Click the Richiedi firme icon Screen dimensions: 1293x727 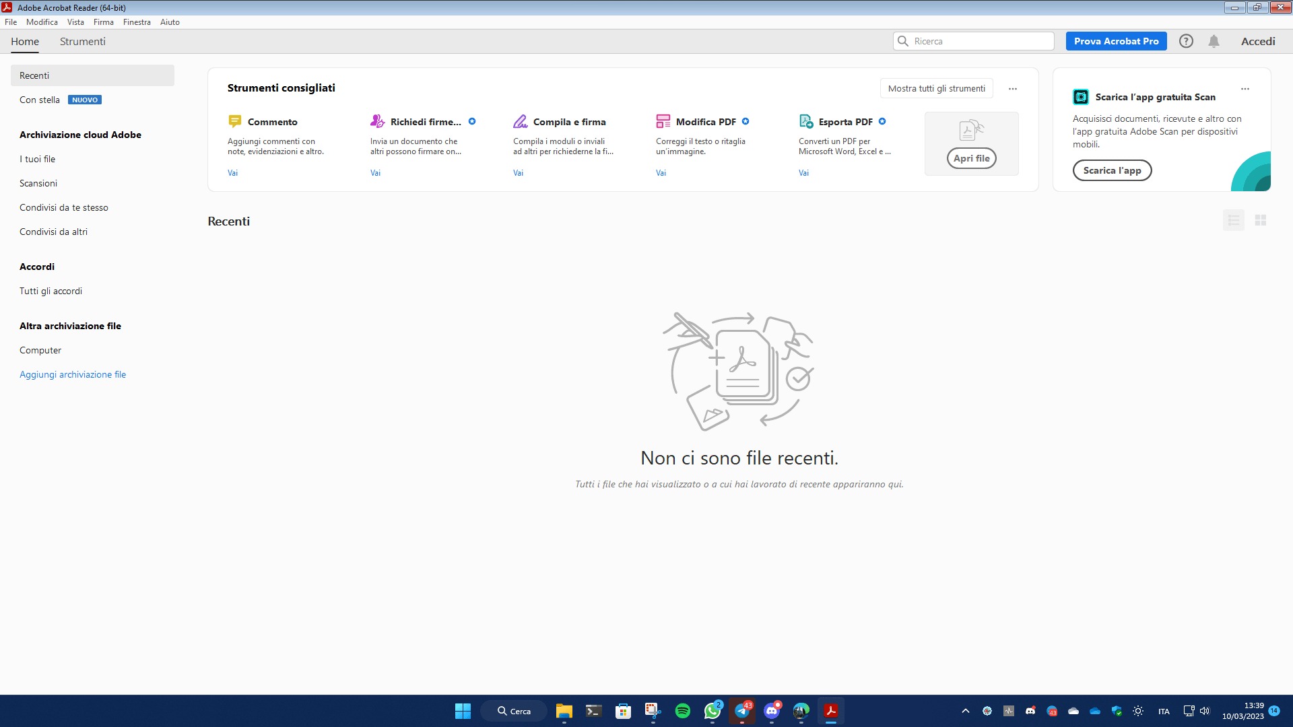click(377, 121)
